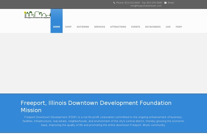Go to the HOME menu item
The width and height of the screenshot is (207, 138).
pyautogui.click(x=57, y=21)
